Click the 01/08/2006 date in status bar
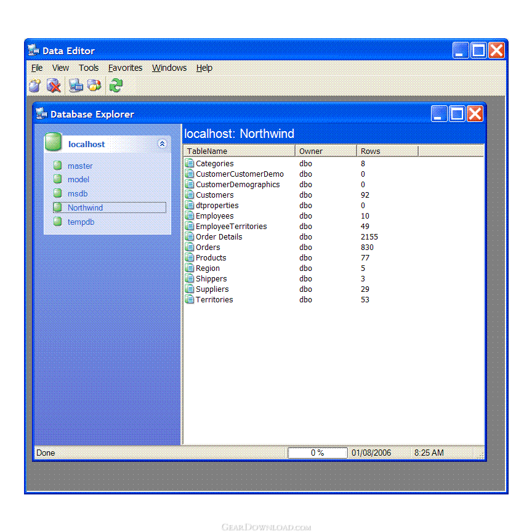Viewport: 532px width, 532px height. pos(371,453)
